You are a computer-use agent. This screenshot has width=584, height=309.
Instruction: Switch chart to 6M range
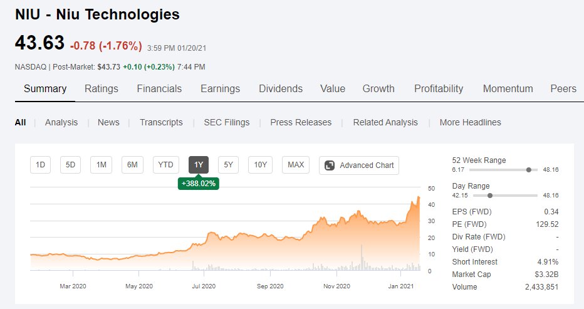132,165
